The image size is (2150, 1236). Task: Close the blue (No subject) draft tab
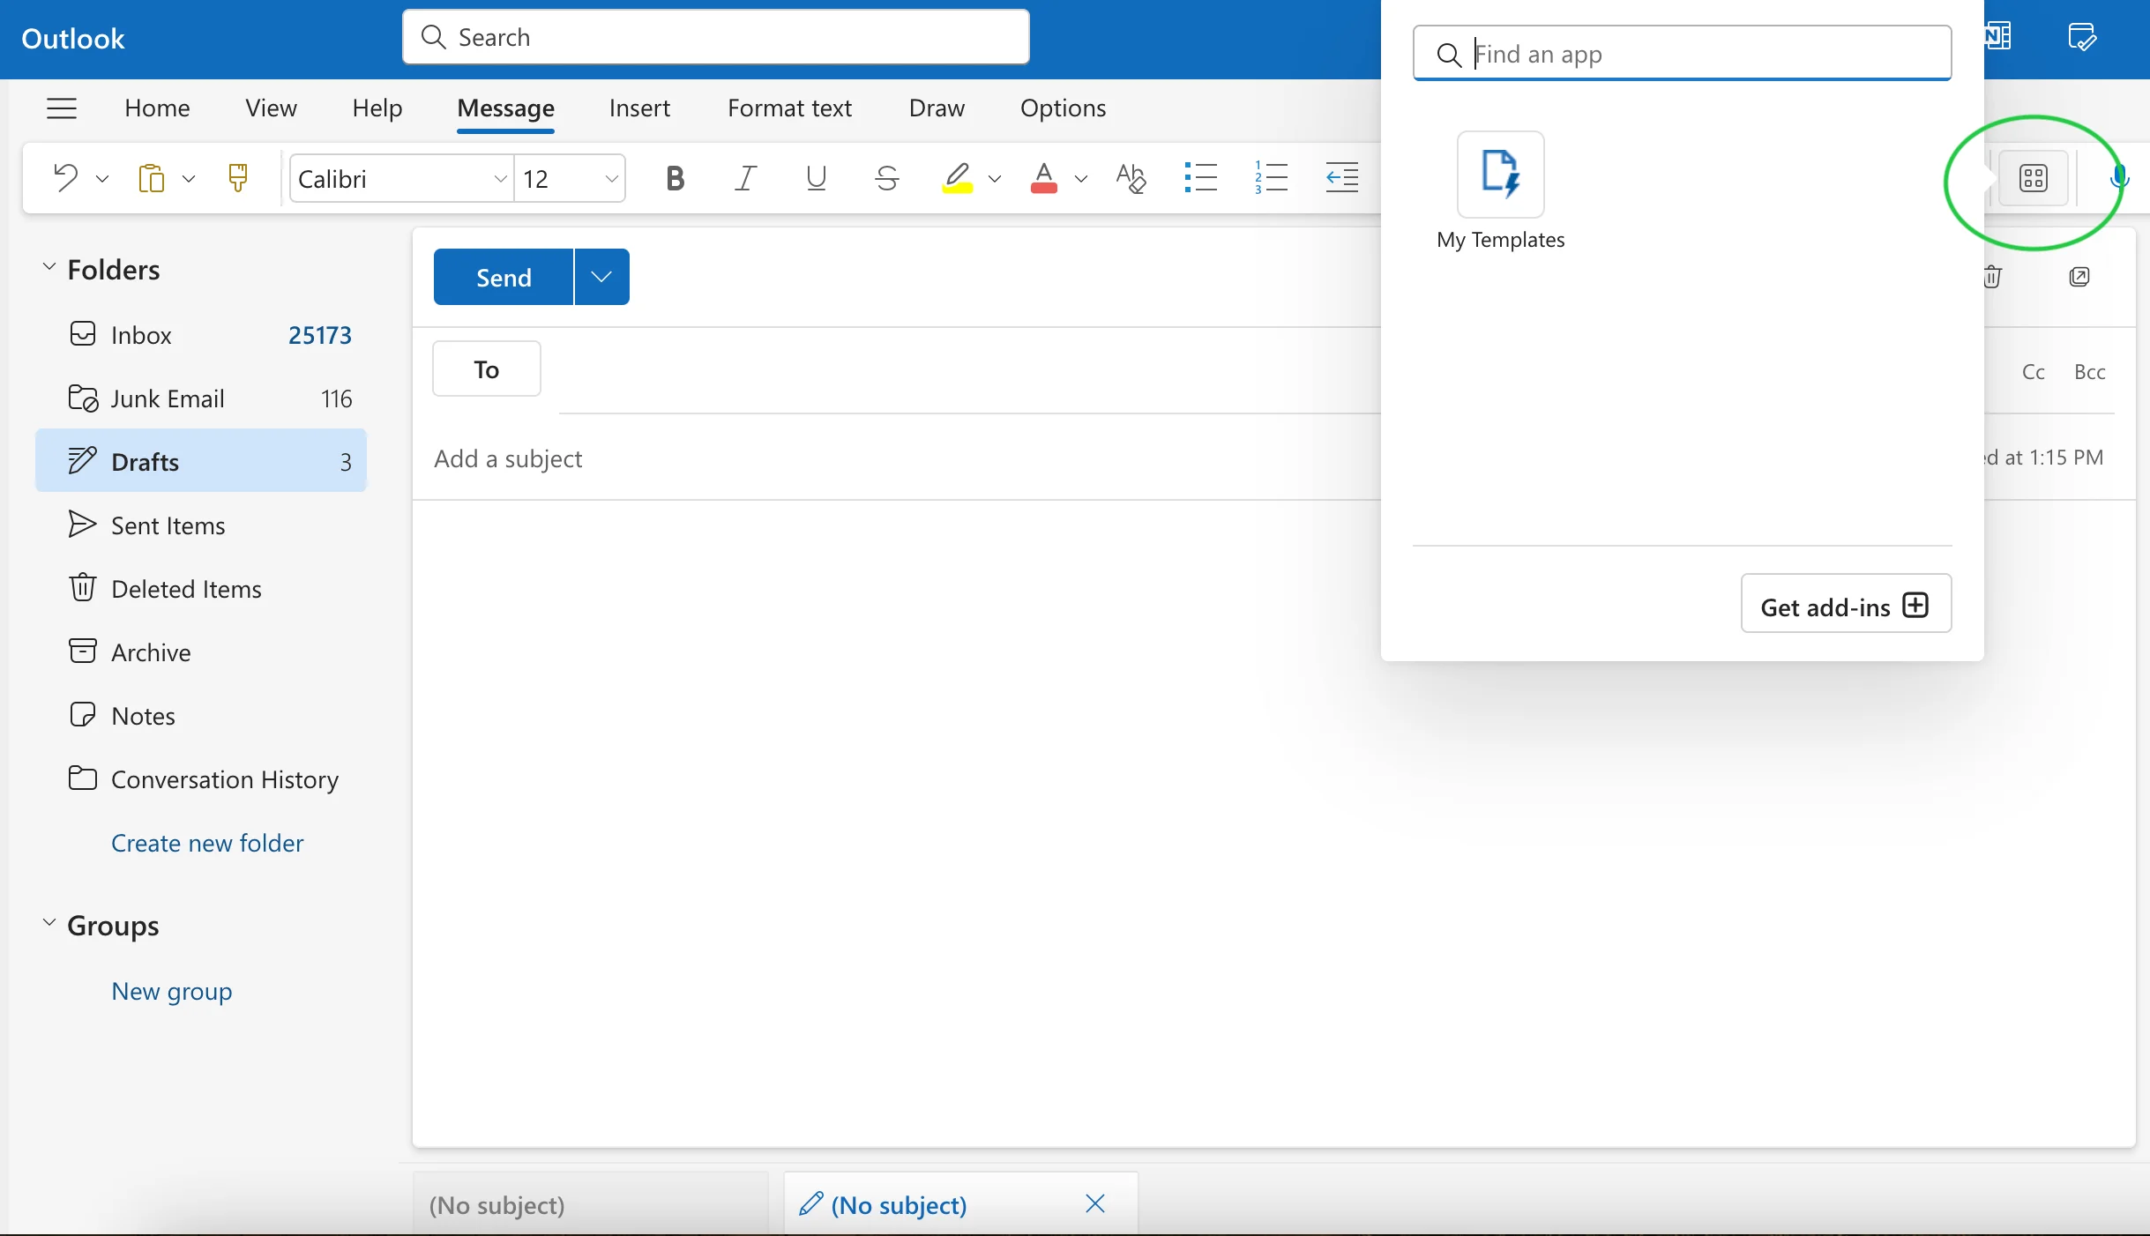1095,1203
